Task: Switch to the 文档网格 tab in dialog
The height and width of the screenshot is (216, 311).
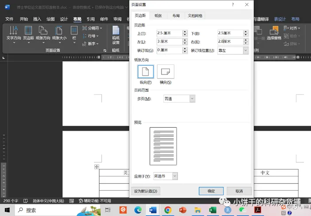Action: (x=195, y=16)
